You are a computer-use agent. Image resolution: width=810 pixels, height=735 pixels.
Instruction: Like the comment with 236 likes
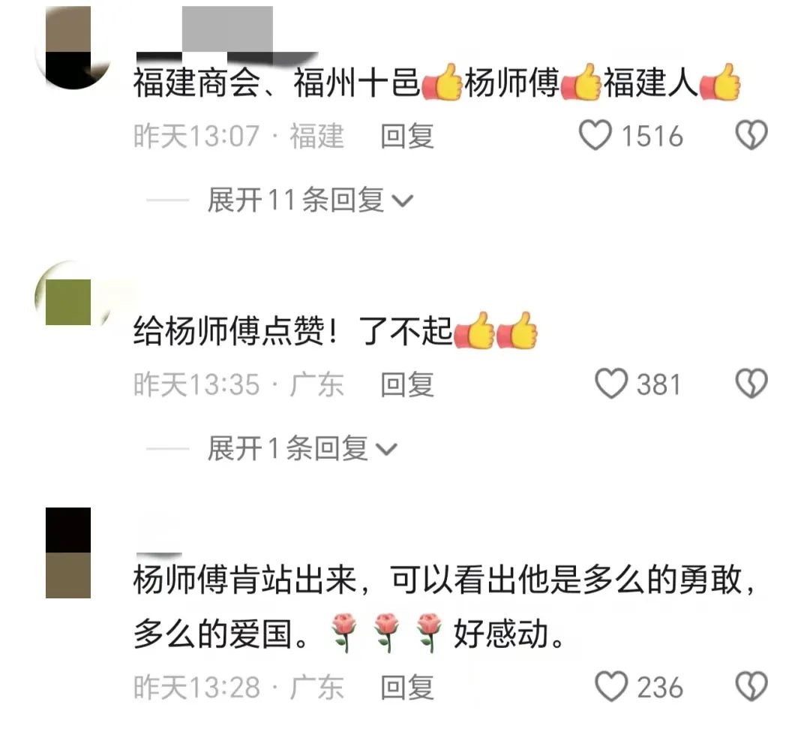click(612, 687)
